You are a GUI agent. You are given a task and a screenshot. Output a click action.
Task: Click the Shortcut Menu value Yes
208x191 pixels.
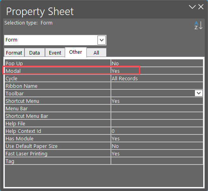coord(157,101)
